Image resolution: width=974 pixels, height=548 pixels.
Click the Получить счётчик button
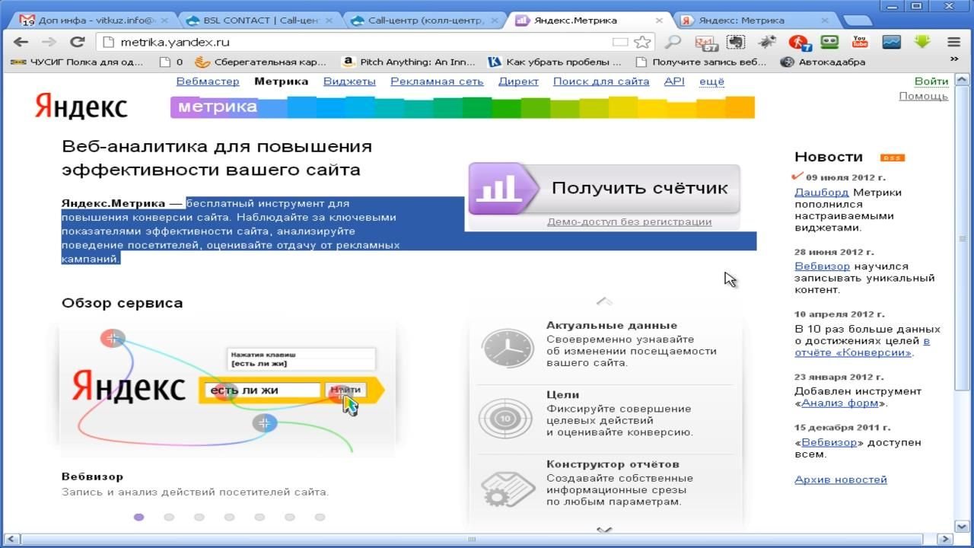604,188
